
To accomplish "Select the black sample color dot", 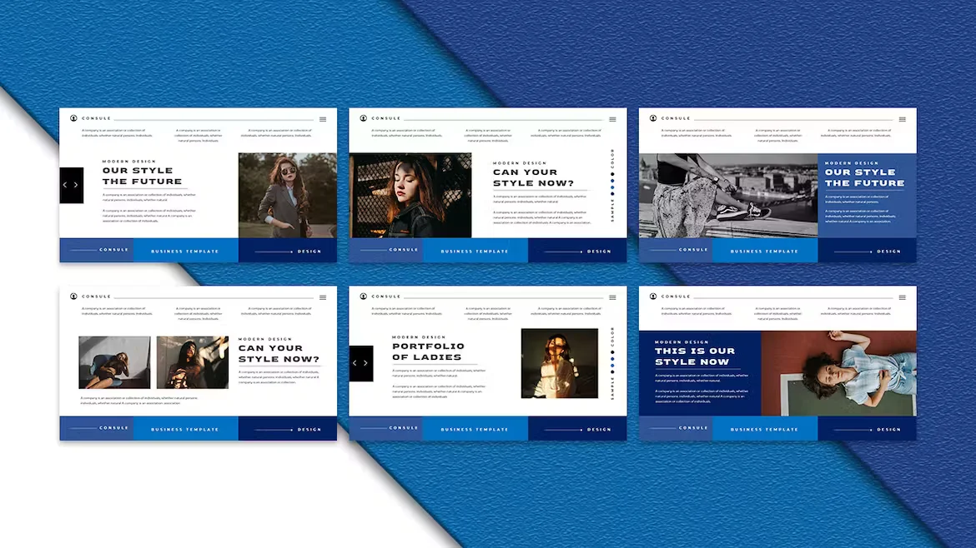I will (x=612, y=174).
